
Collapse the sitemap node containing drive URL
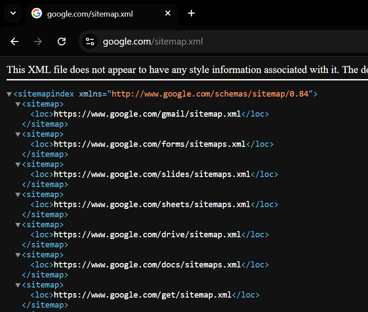coord(18,225)
